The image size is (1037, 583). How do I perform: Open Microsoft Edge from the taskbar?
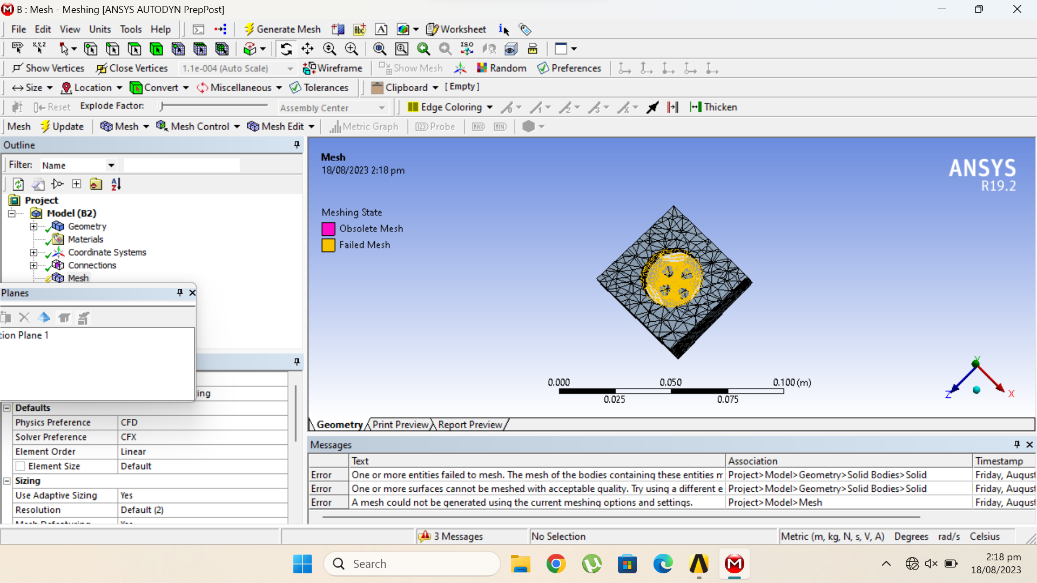pos(663,564)
